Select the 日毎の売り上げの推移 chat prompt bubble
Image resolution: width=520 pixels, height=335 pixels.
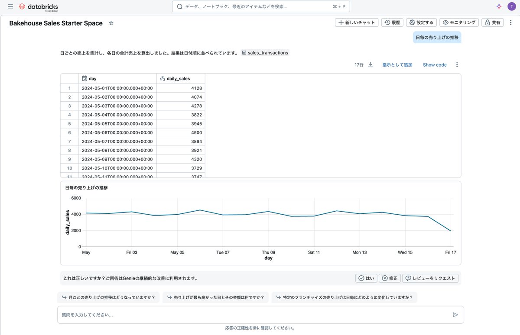(436, 38)
